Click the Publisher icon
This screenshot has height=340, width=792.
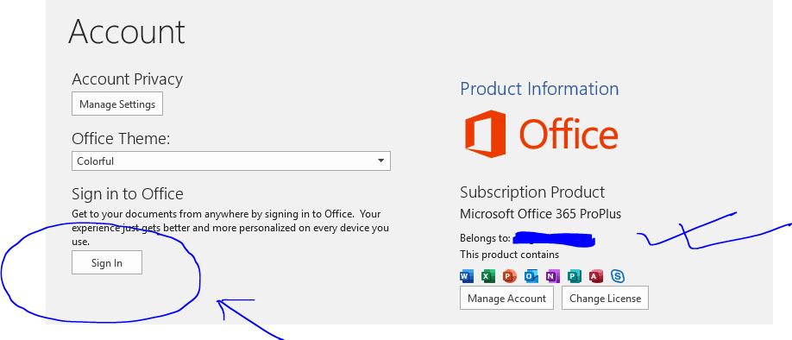575,276
